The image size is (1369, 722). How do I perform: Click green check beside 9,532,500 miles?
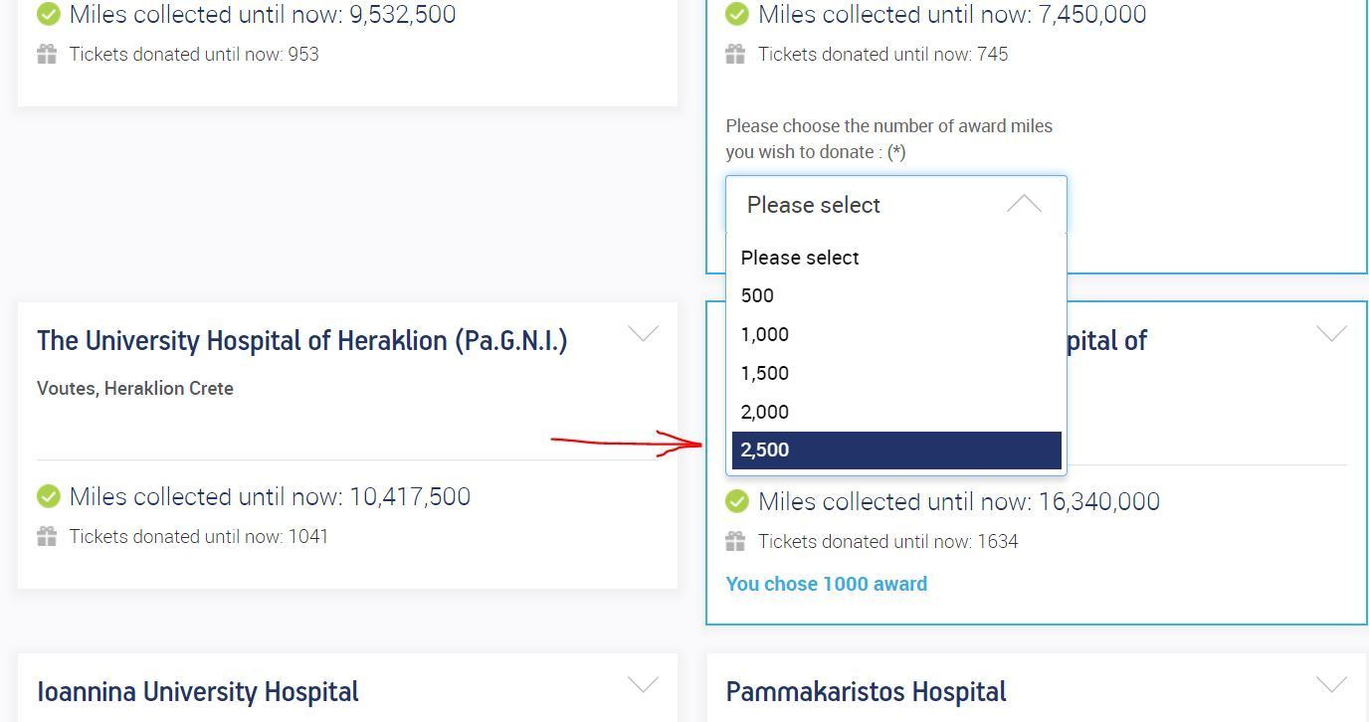(x=48, y=14)
